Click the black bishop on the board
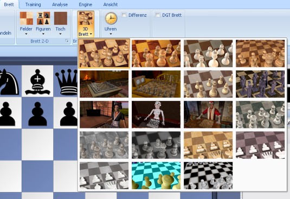The width and height of the screenshot is (290, 199). [x=37, y=82]
